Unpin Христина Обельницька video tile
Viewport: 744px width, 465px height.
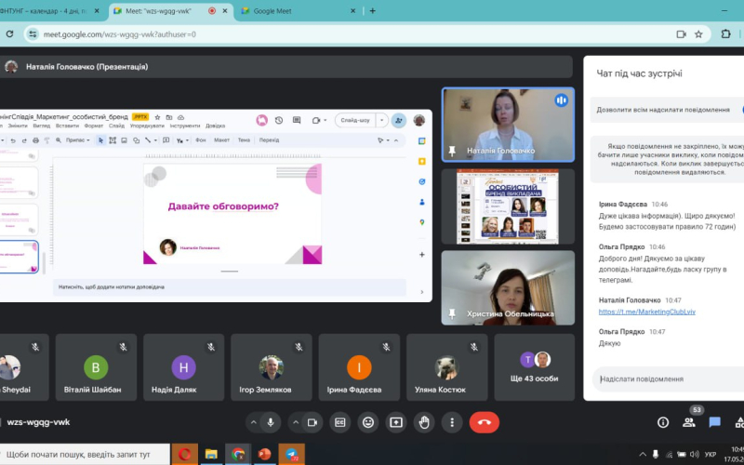click(x=452, y=313)
